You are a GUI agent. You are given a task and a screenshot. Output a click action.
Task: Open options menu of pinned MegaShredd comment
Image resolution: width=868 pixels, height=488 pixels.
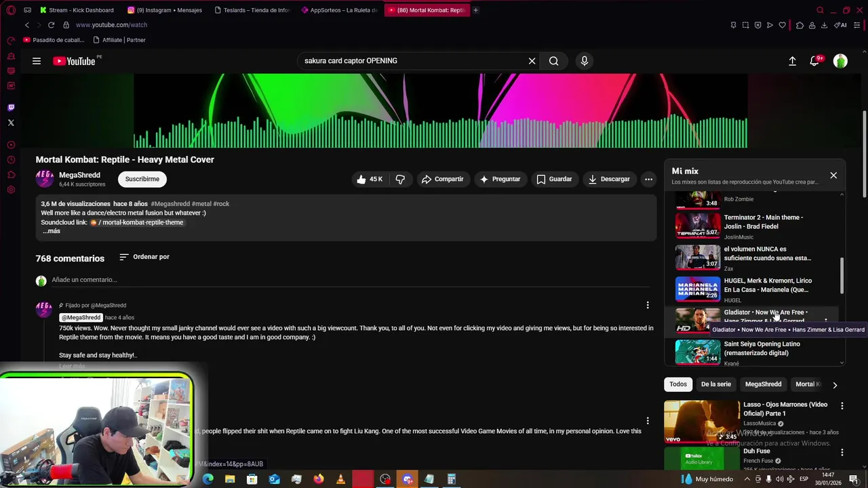648,305
